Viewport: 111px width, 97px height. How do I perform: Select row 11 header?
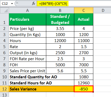(4, 83)
